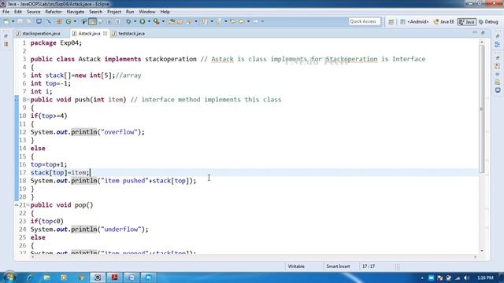Image resolution: width=504 pixels, height=283 pixels.
Task: Click the blue square view icon in right trim
Action: 497,90
